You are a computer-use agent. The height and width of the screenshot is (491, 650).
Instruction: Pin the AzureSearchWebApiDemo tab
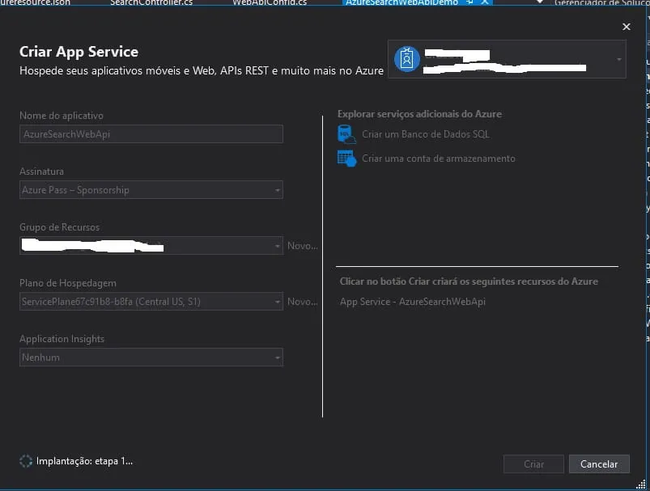click(x=470, y=2)
